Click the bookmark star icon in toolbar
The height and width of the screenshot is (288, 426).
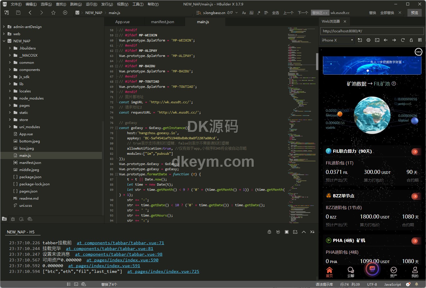coord(53,13)
